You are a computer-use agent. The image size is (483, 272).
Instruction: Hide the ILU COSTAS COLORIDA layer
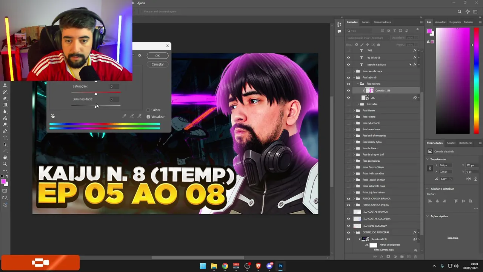pyautogui.click(x=348, y=219)
